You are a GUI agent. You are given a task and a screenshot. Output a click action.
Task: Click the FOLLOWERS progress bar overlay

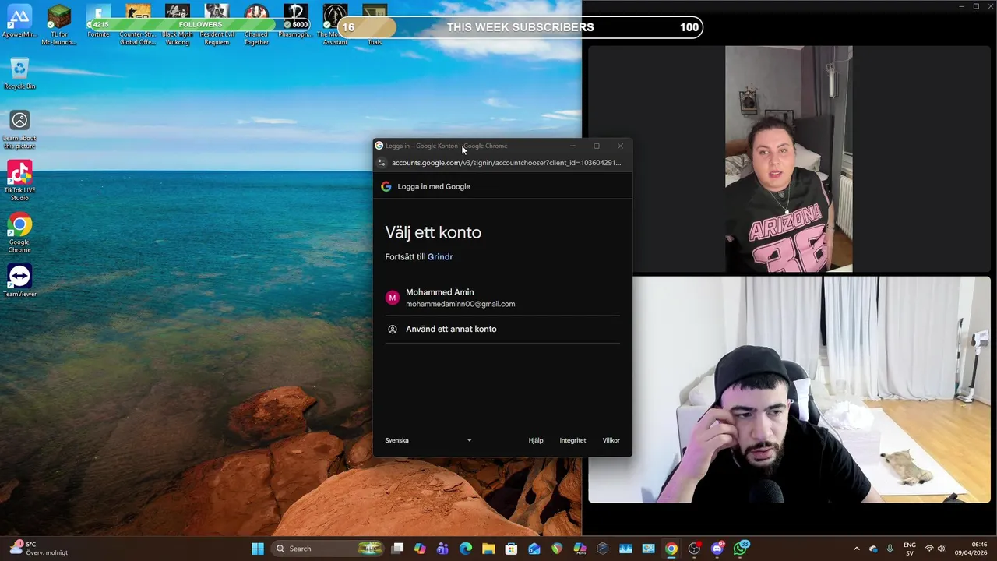pos(200,24)
